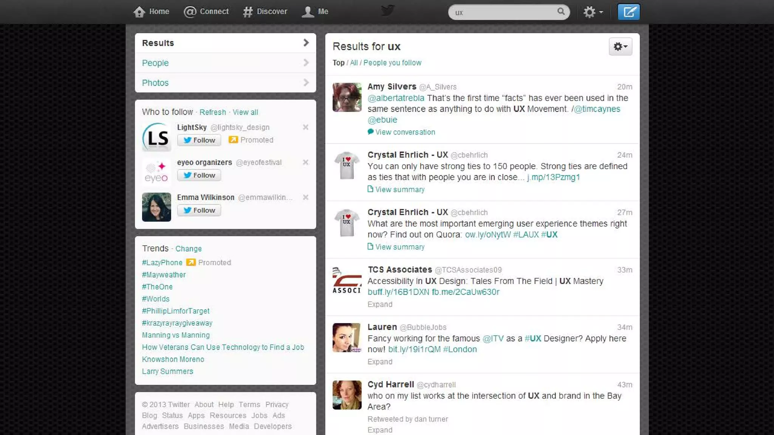Open Discover via hashtag icon
Image resolution: width=774 pixels, height=435 pixels.
pyautogui.click(x=248, y=12)
